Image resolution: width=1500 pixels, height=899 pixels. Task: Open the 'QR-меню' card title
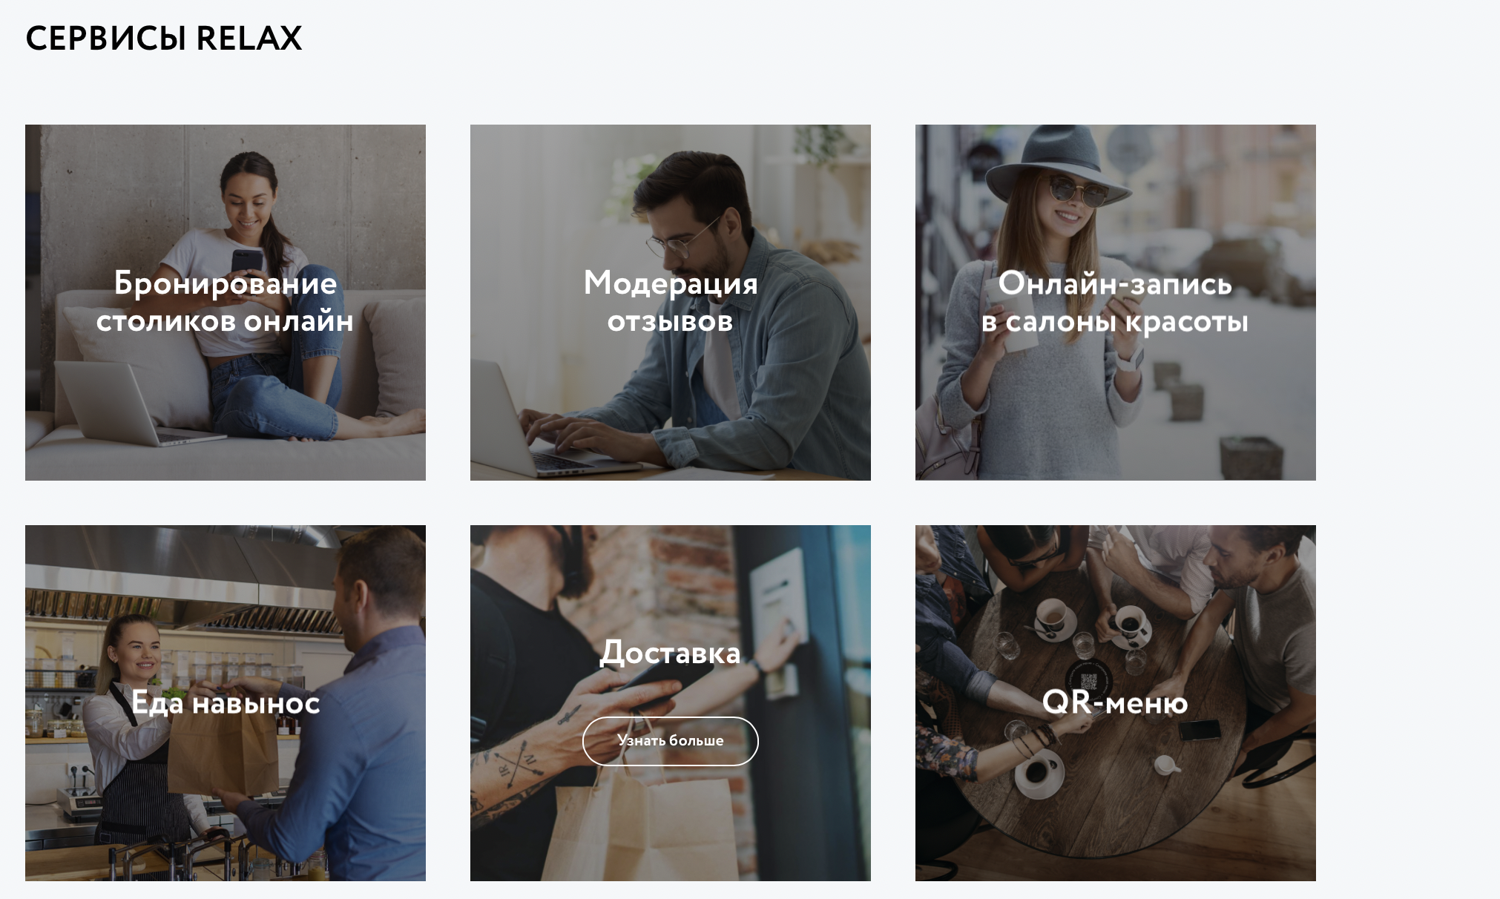tap(1115, 702)
